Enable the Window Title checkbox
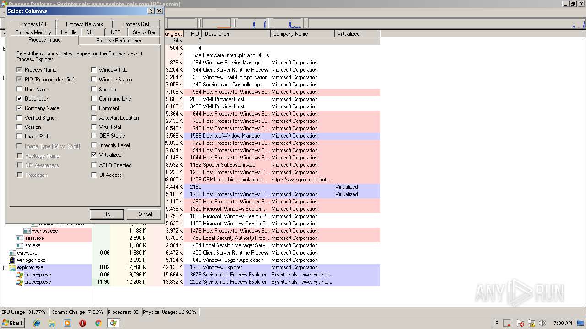Screen dimensions: 586x329 (94, 69)
